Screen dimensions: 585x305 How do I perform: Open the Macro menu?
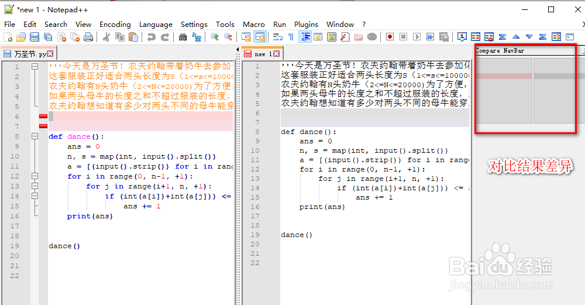pyautogui.click(x=254, y=24)
